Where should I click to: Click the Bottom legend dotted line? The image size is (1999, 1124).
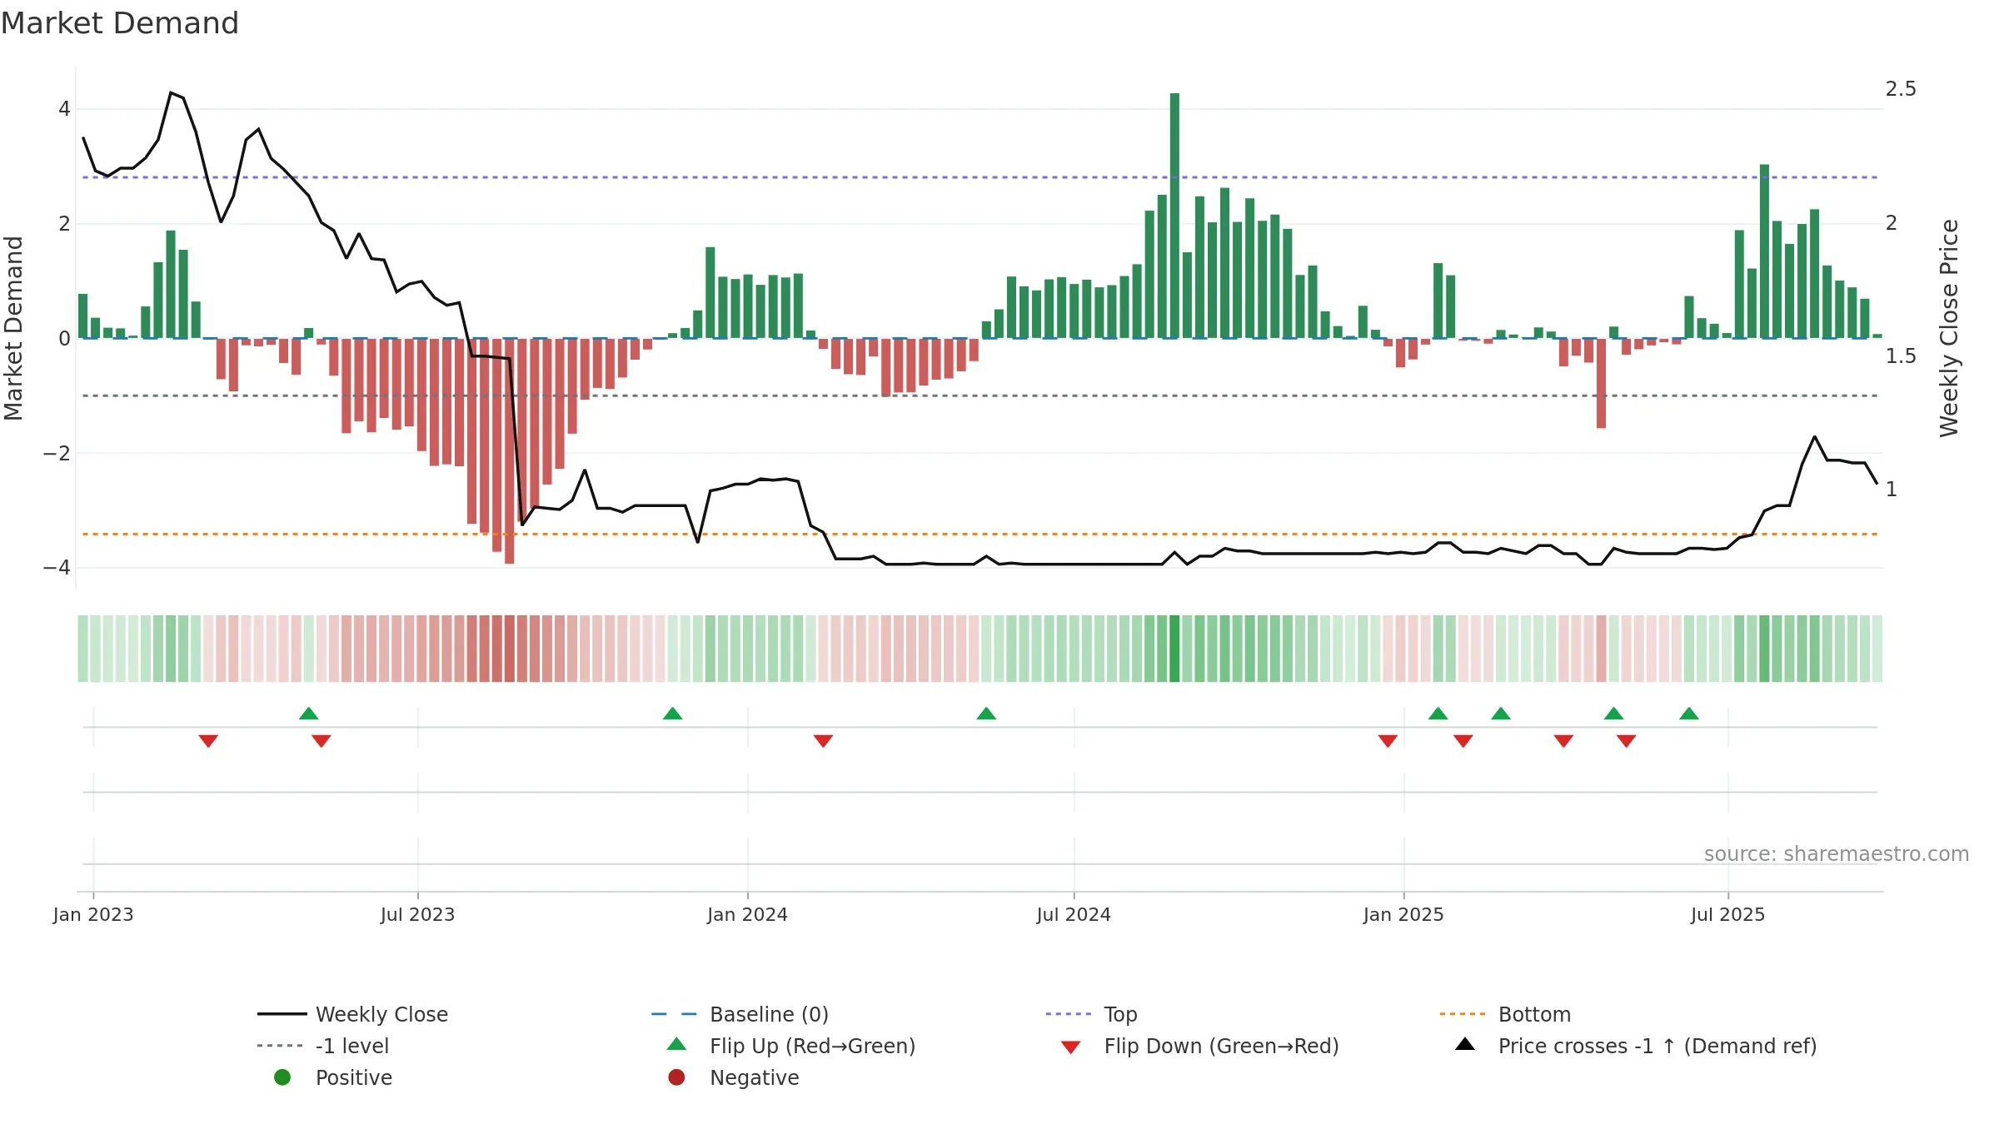1462,1014
